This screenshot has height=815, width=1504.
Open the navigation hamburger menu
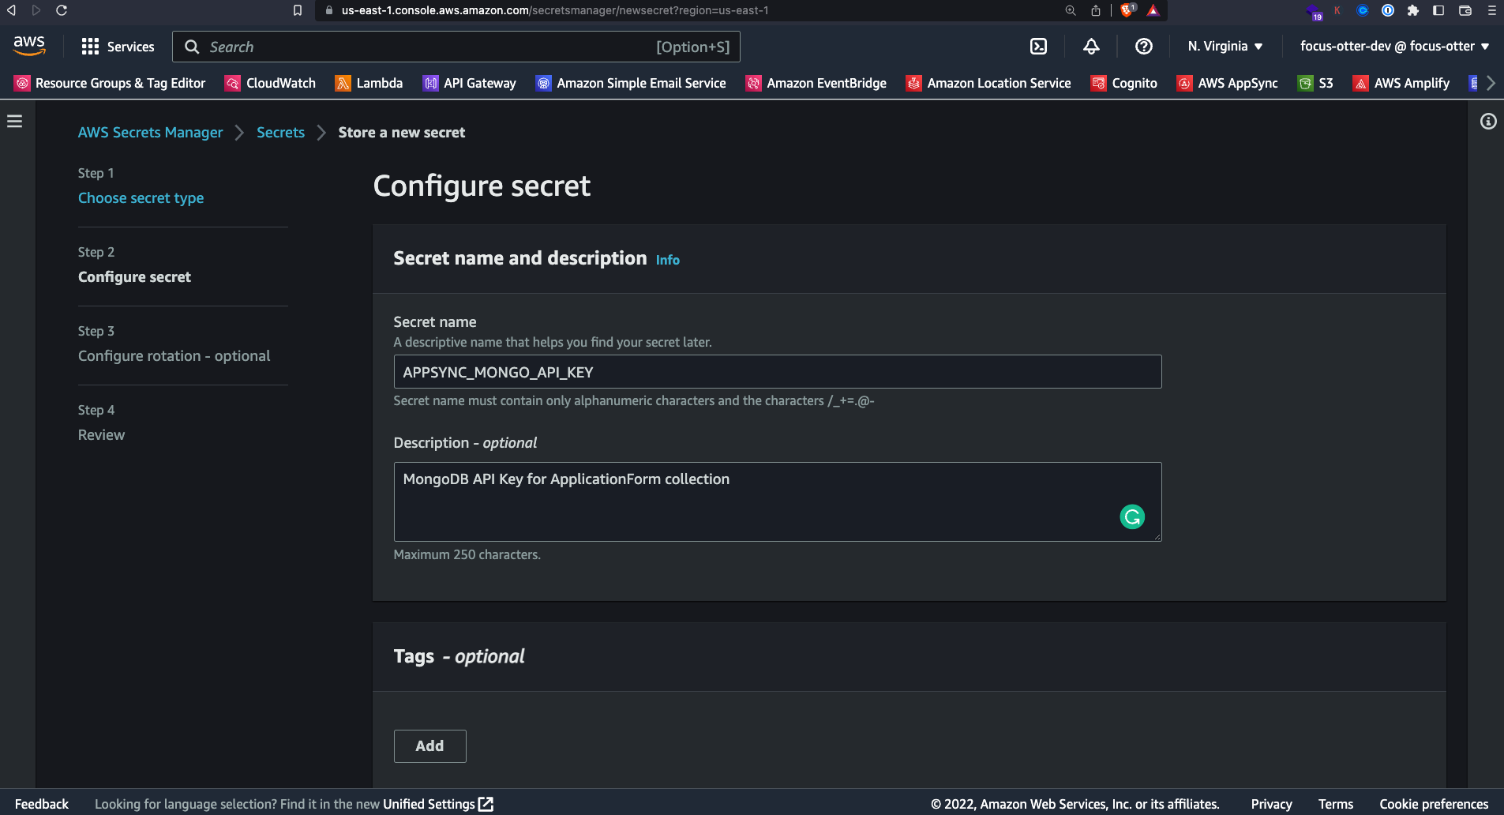[15, 120]
